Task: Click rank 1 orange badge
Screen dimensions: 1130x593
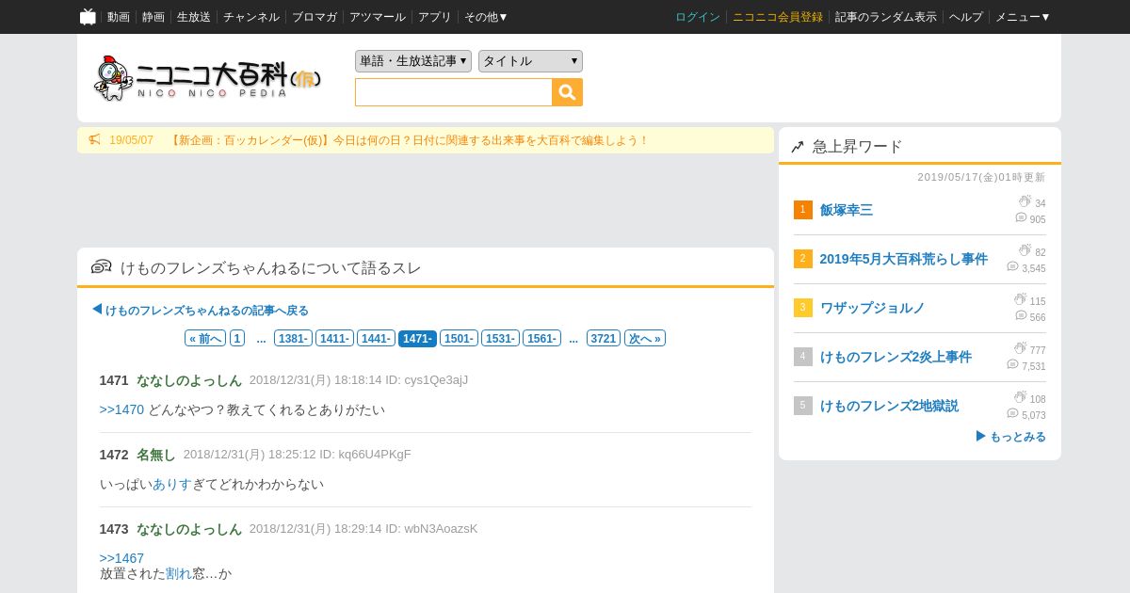Action: [x=802, y=210]
